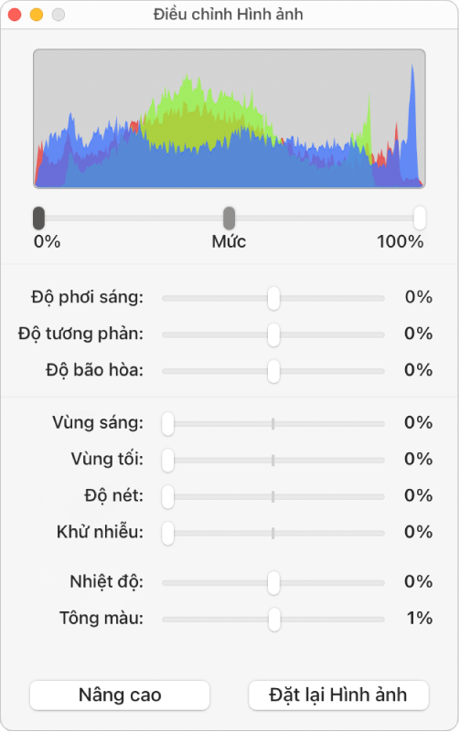Click the Vùng sáng slider knob
Image resolution: width=460 pixels, height=732 pixels.
[x=168, y=423]
